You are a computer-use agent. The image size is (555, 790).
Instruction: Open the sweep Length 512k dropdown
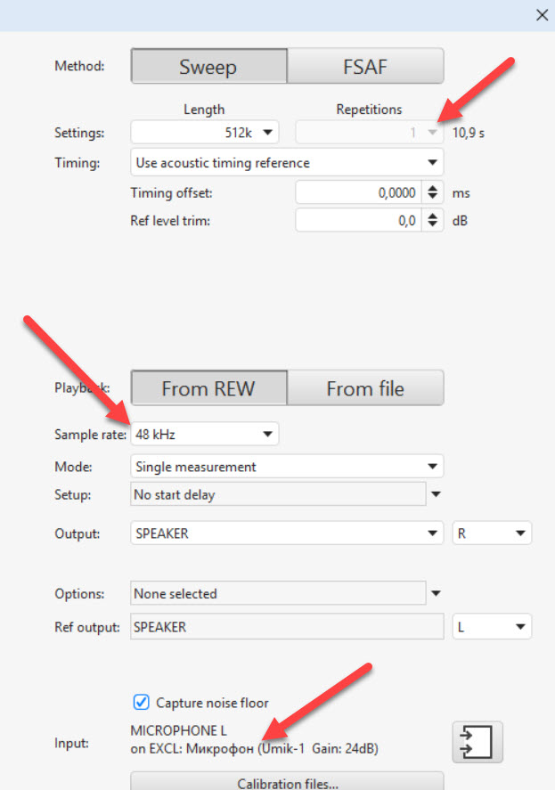tap(204, 133)
